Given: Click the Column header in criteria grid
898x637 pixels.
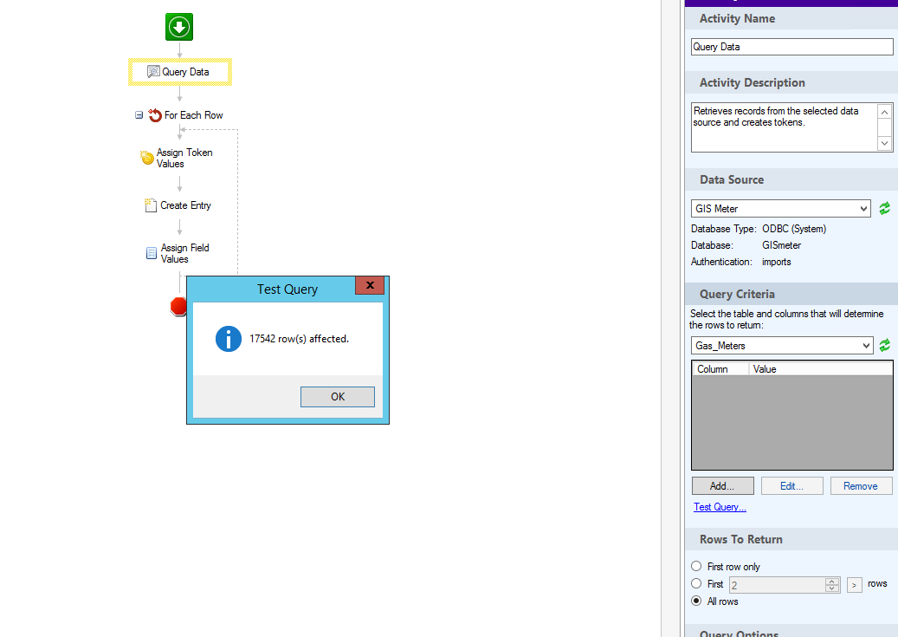Looking at the screenshot, I should (x=720, y=369).
